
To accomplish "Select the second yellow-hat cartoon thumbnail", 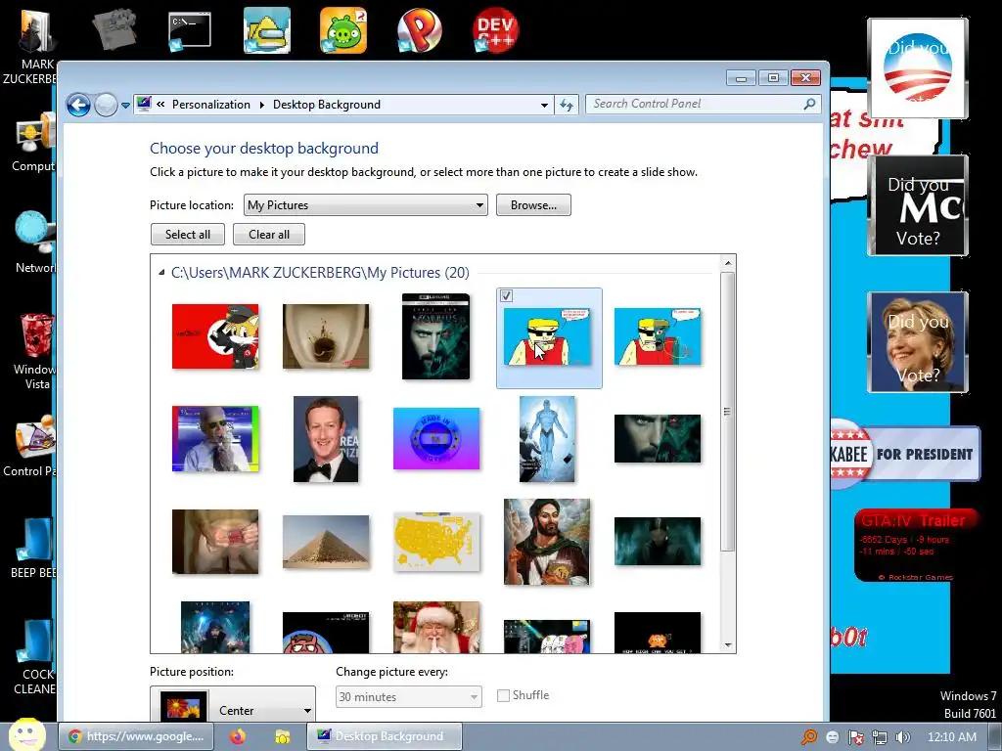I will pos(658,336).
